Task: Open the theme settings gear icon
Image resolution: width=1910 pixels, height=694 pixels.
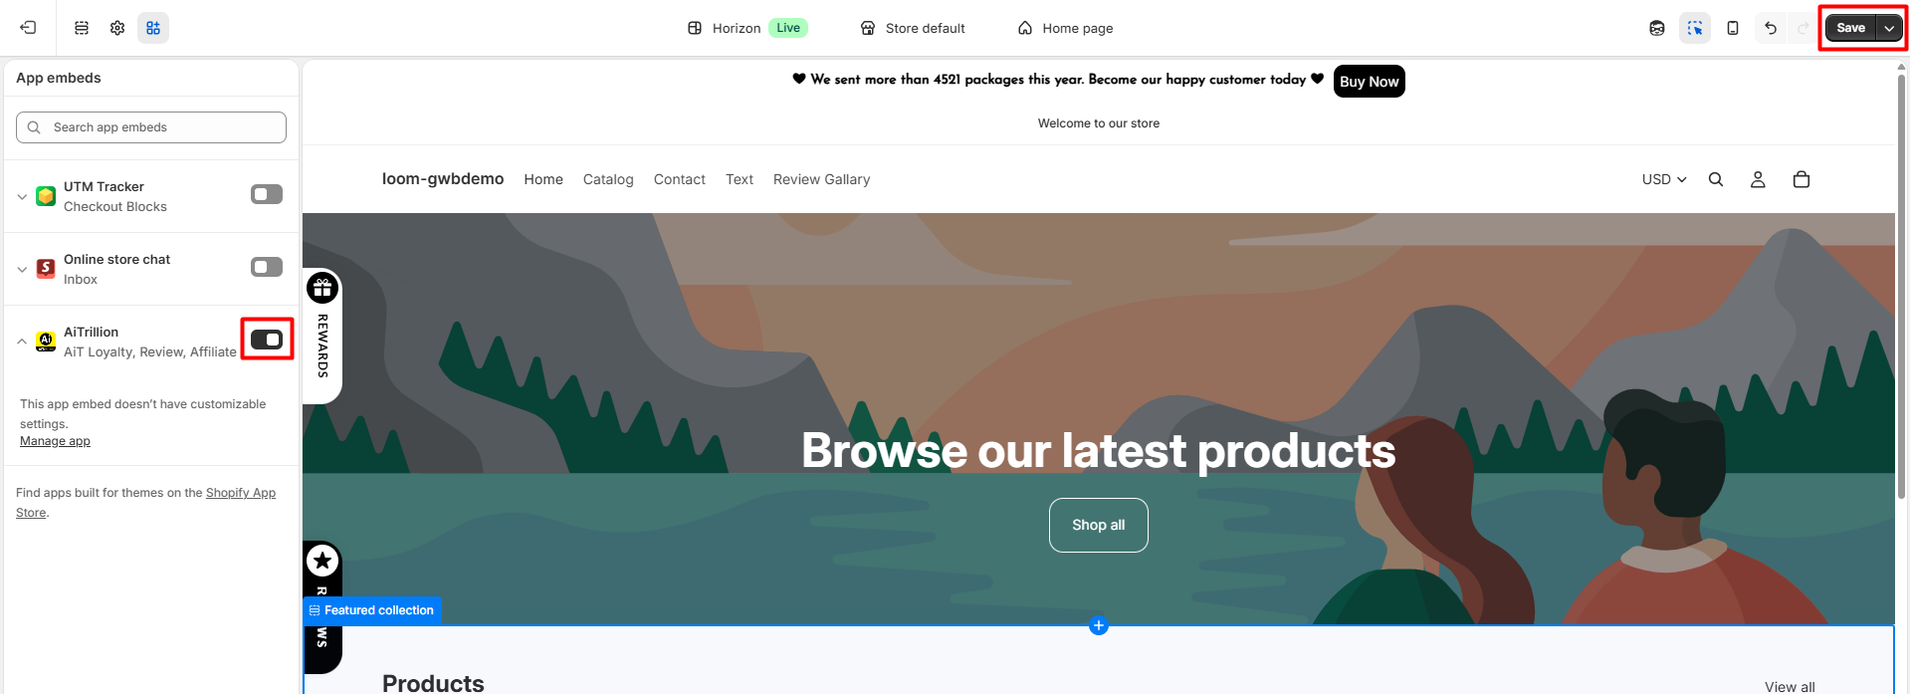Action: click(x=117, y=28)
